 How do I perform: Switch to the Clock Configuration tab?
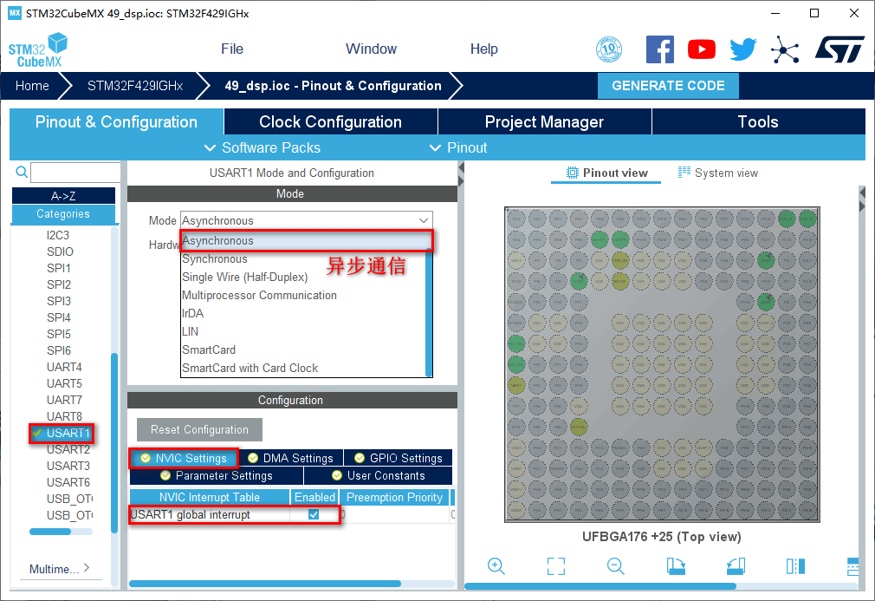pos(330,122)
